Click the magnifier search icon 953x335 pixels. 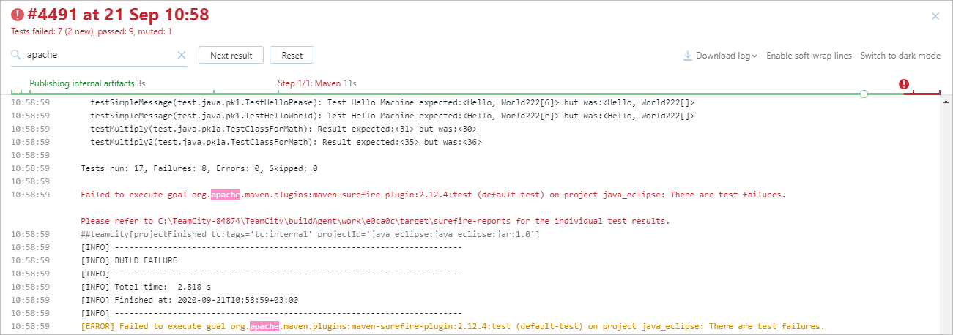pyautogui.click(x=17, y=55)
